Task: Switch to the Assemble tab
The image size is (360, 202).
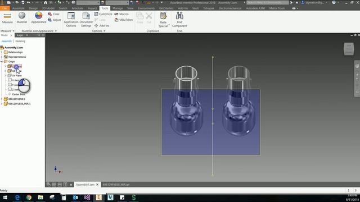Action: click(19, 8)
